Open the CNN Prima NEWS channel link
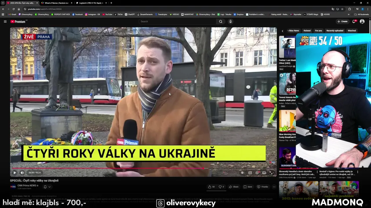This screenshot has width=371, height=208. [27, 185]
